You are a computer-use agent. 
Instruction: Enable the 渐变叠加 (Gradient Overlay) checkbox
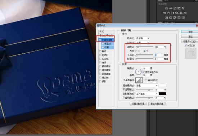100,70
